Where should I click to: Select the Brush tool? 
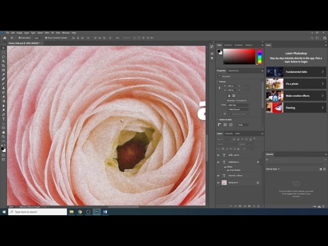(x=4, y=84)
